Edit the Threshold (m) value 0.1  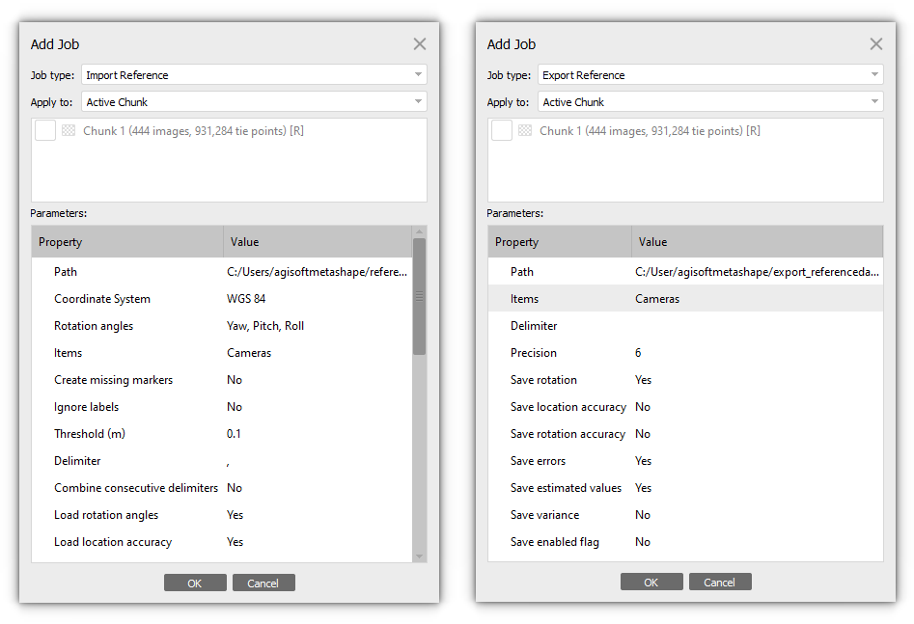point(235,434)
